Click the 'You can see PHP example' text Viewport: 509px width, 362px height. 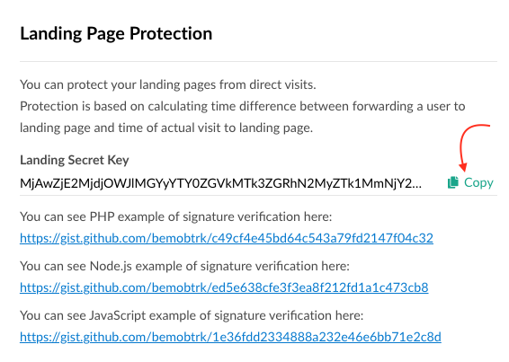[x=176, y=216]
